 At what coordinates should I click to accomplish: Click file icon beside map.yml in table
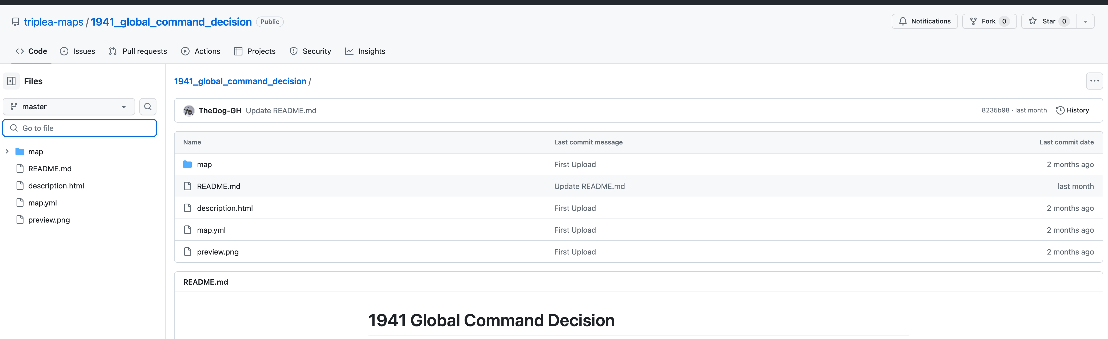click(187, 230)
